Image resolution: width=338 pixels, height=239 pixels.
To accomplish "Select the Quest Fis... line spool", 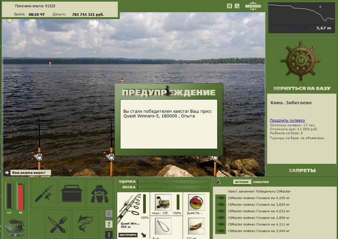I will tap(196, 202).
